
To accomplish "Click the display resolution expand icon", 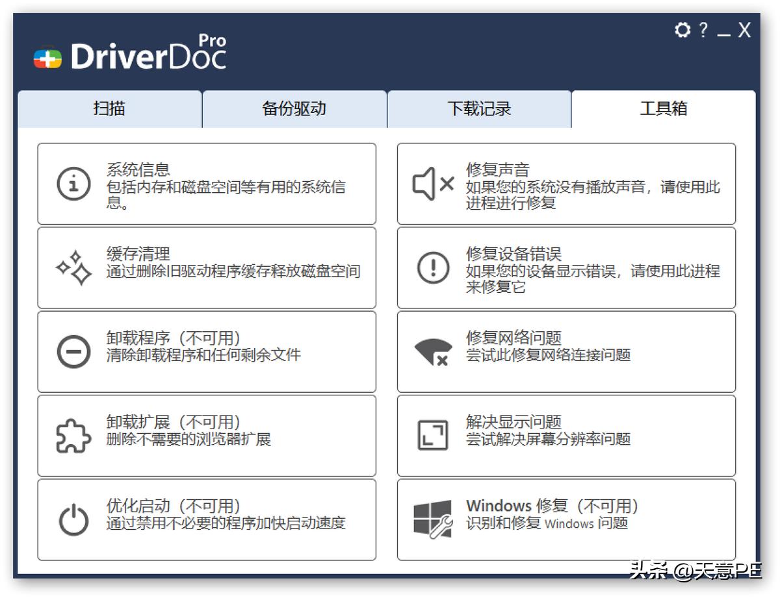I will [433, 436].
